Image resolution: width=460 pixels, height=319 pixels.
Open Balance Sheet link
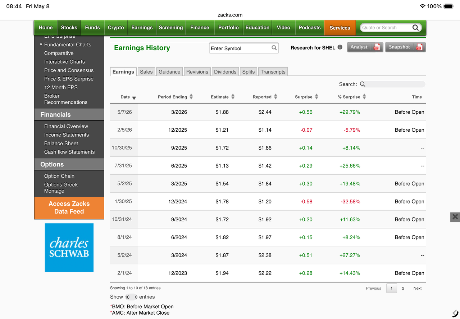pyautogui.click(x=61, y=144)
